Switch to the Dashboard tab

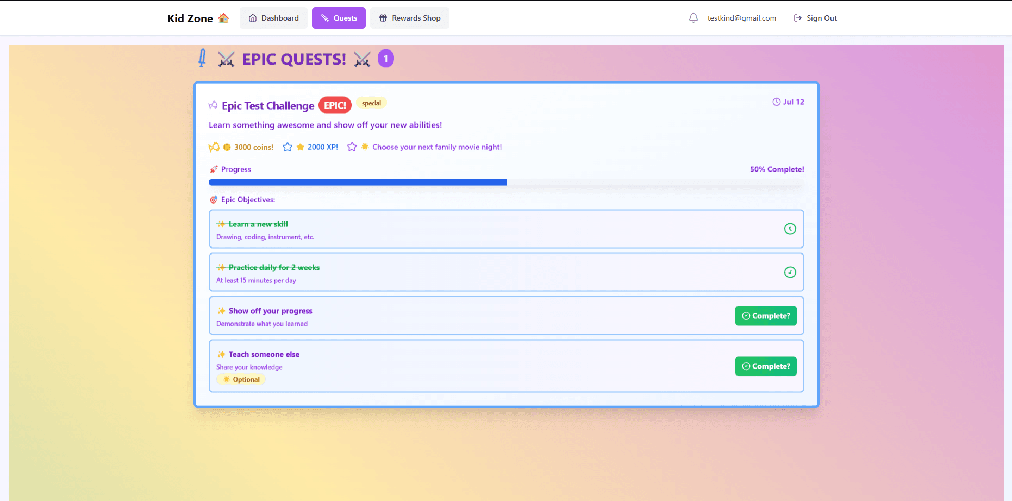[273, 18]
